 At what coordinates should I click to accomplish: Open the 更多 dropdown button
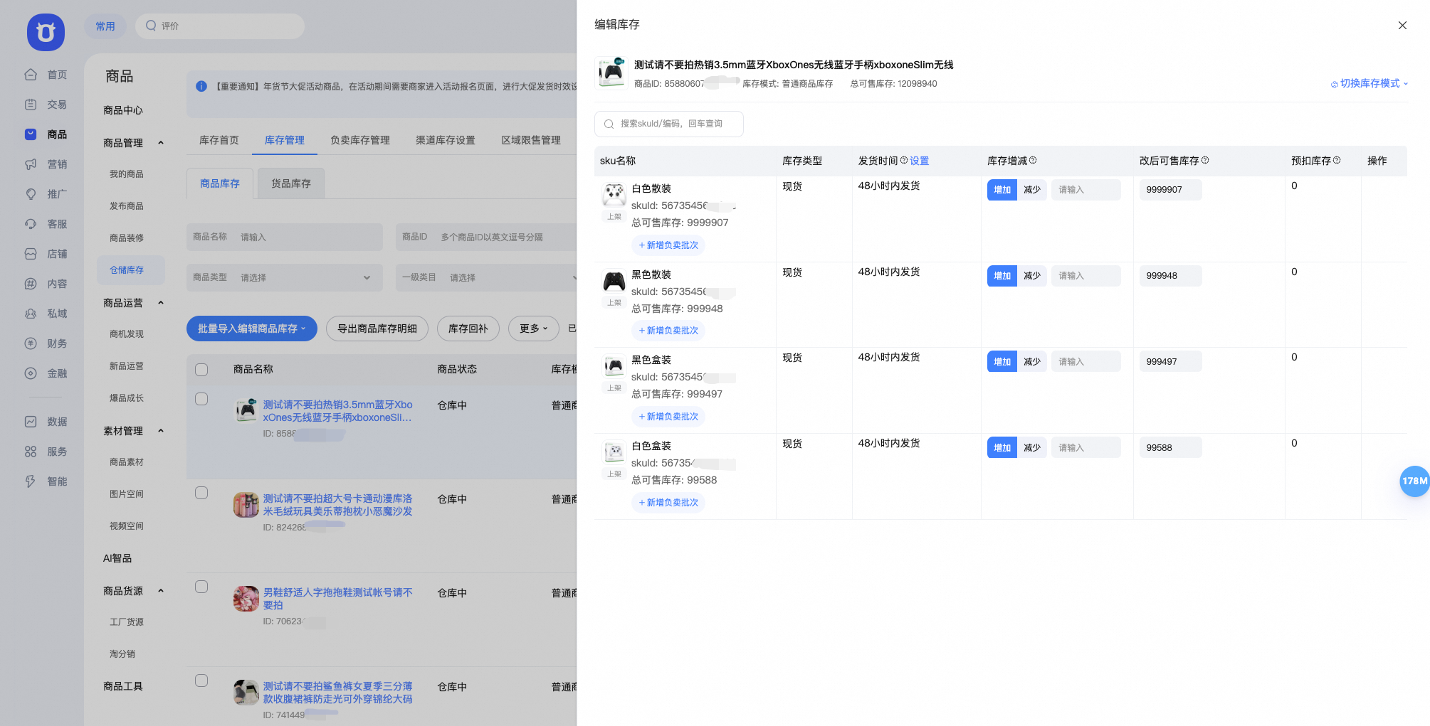[534, 329]
